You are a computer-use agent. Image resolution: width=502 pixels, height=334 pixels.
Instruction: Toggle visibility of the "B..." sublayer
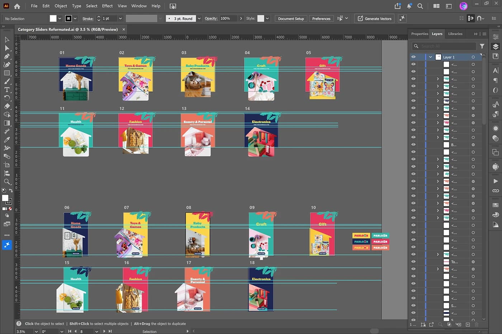point(413,145)
